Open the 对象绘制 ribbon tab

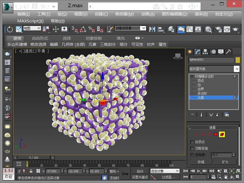point(93,38)
